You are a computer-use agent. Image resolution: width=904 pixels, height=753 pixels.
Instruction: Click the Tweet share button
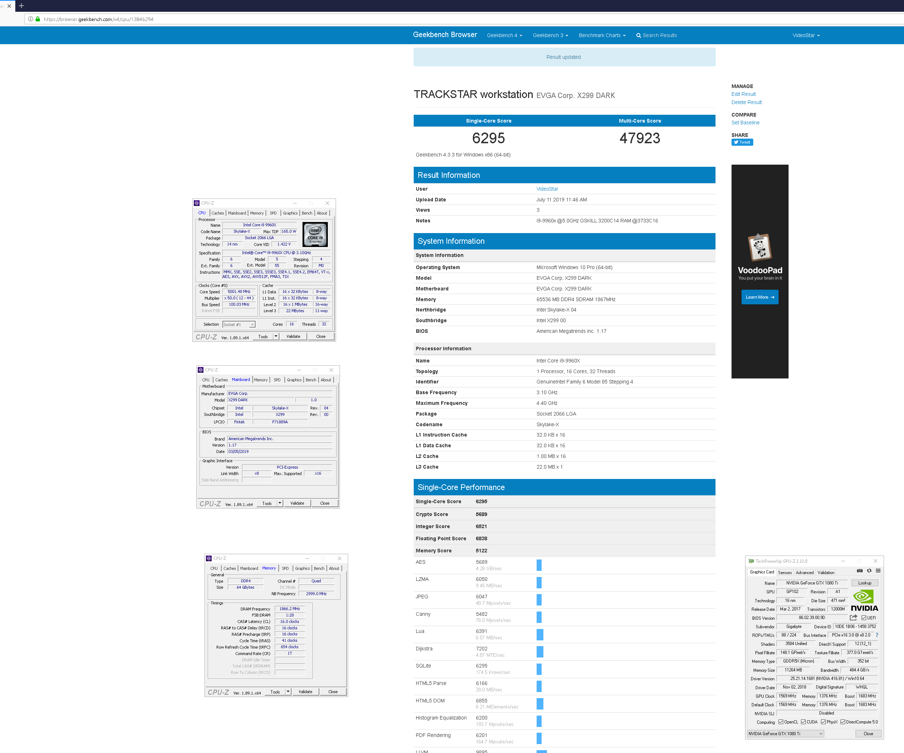click(742, 143)
